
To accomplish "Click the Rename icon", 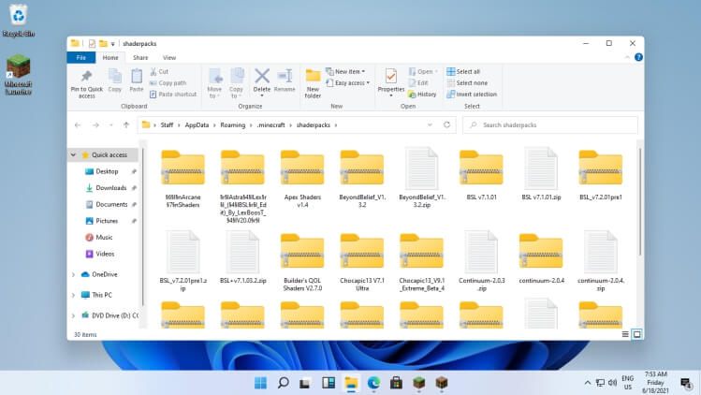I will [285, 76].
